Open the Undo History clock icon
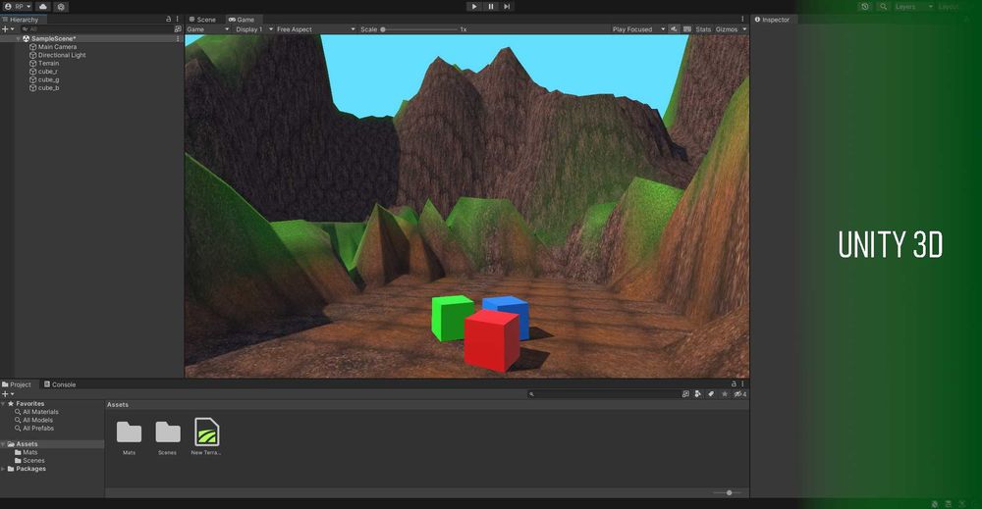The image size is (982, 509). [865, 6]
